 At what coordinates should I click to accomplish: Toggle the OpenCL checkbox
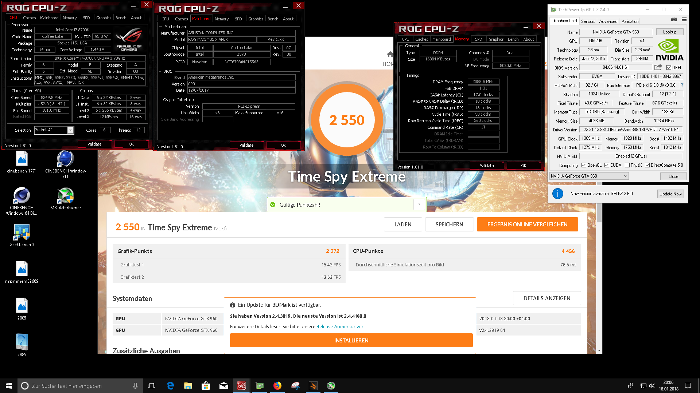[584, 165]
